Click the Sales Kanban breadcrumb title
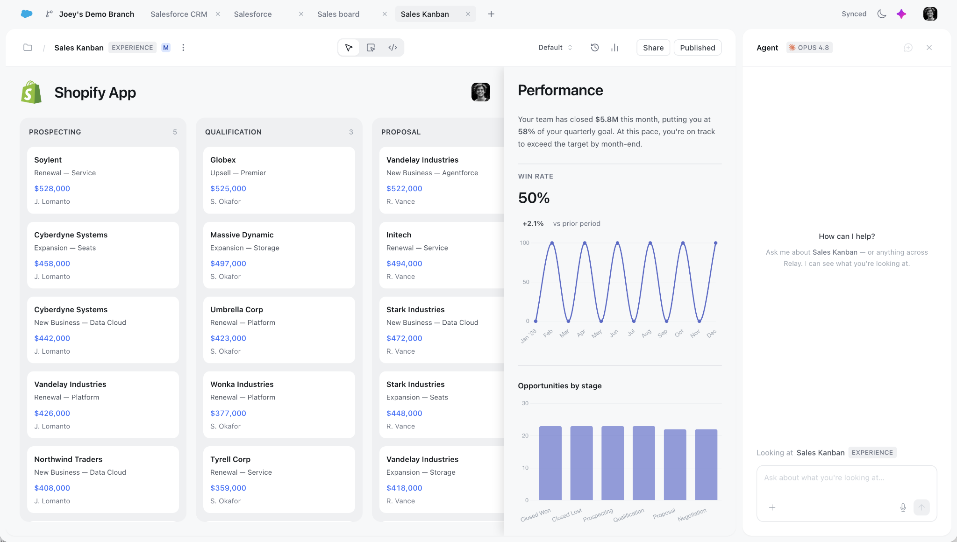The height and width of the screenshot is (542, 957). (79, 48)
